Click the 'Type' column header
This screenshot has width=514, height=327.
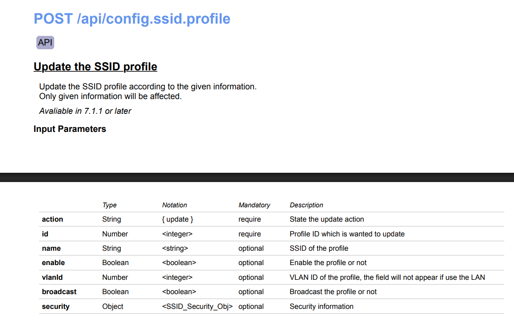pos(109,205)
